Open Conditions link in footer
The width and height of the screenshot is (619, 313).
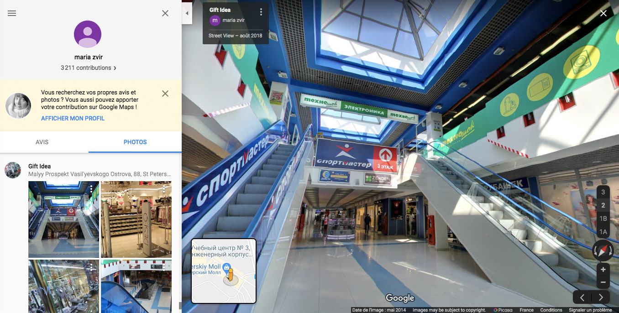(551, 310)
